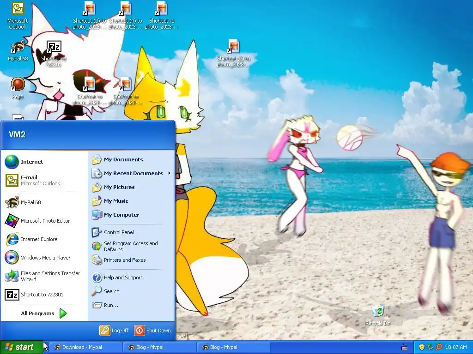
Task: Open MyPal 68 in the Start menu list
Action: tap(44, 202)
